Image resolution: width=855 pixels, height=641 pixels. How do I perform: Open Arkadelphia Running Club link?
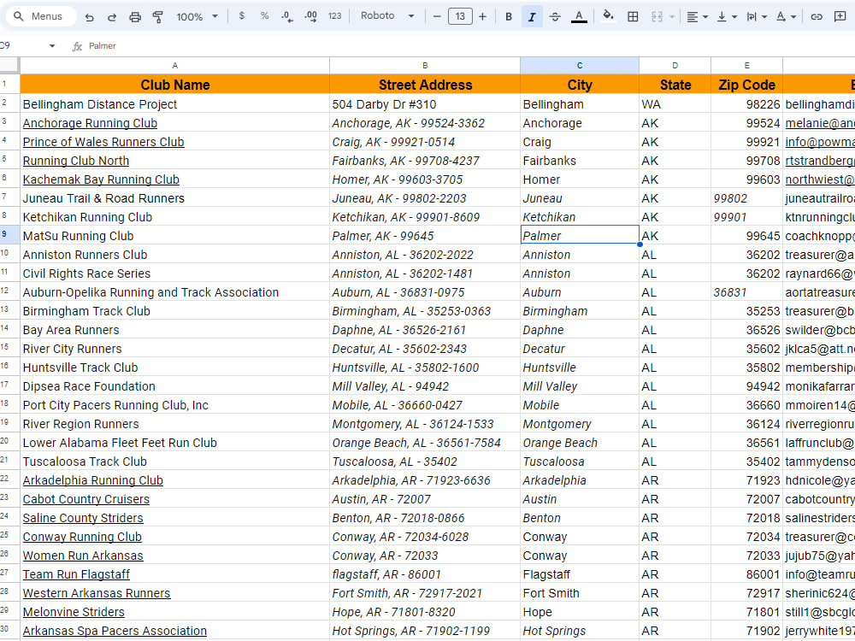92,480
